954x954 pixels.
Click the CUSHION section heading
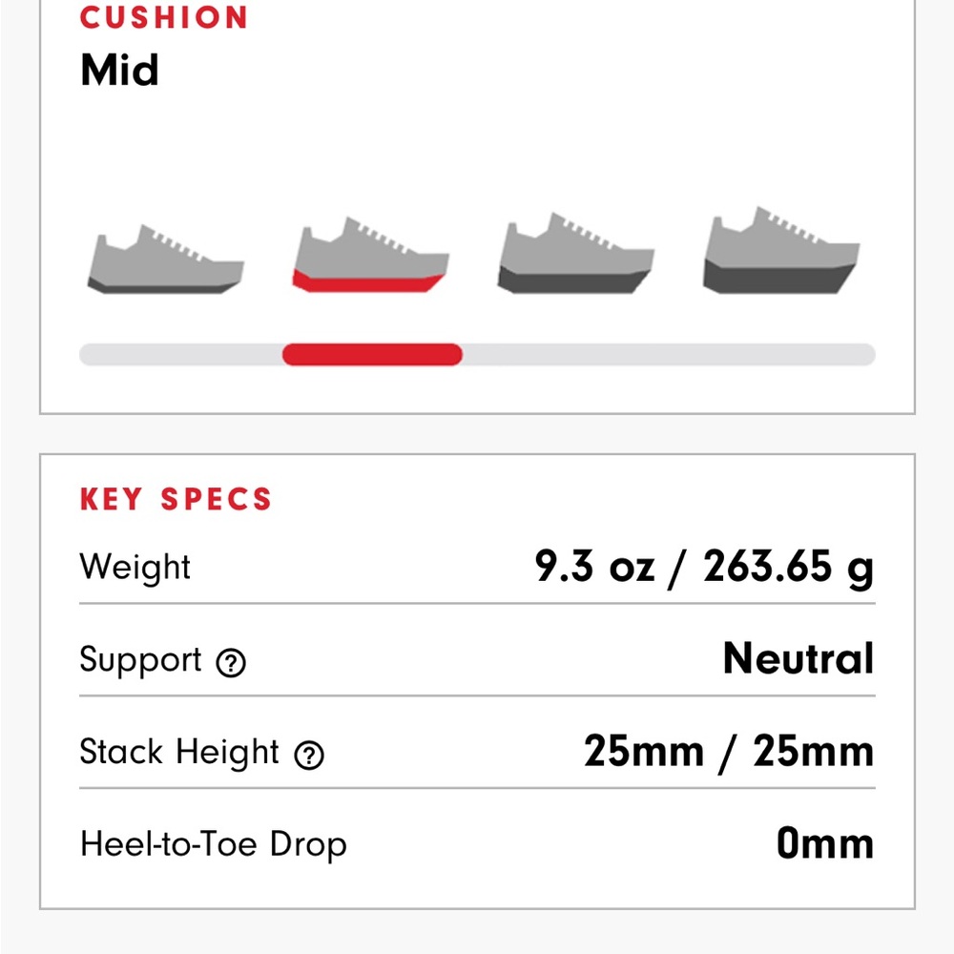pos(164,17)
